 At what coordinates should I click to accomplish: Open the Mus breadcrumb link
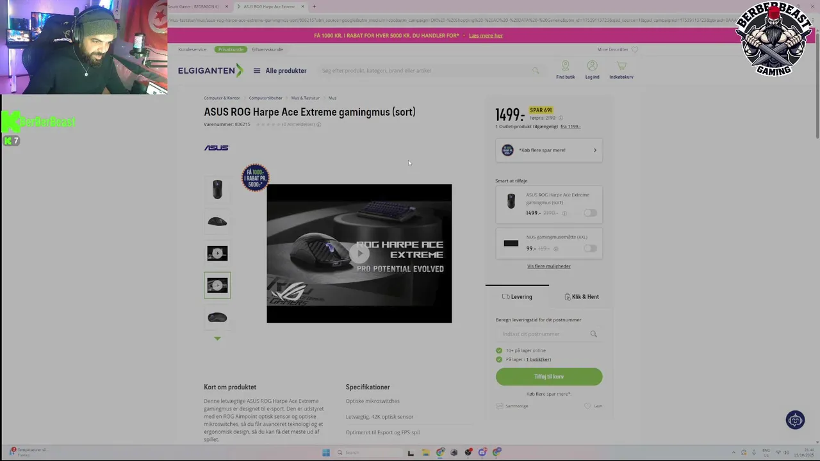(332, 98)
